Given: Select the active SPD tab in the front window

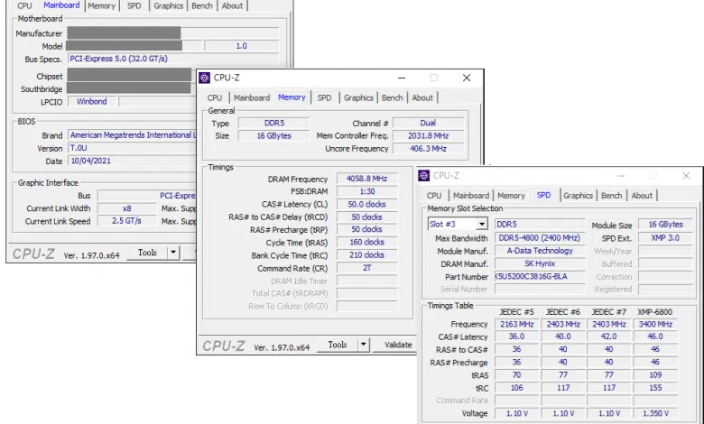Looking at the screenshot, I should click(x=543, y=195).
